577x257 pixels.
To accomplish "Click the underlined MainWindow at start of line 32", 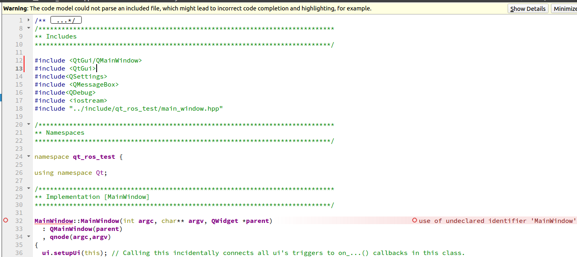I will (x=54, y=221).
